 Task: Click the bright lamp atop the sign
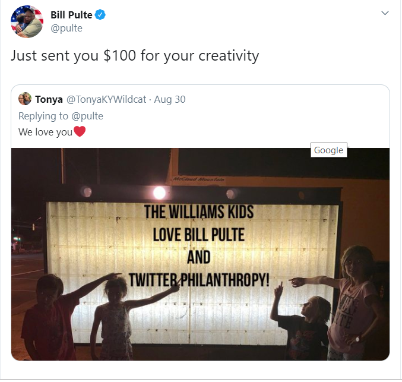click(x=159, y=192)
